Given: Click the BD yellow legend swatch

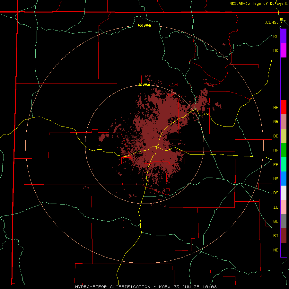Looking at the screenshot, I should pyautogui.click(x=284, y=136).
